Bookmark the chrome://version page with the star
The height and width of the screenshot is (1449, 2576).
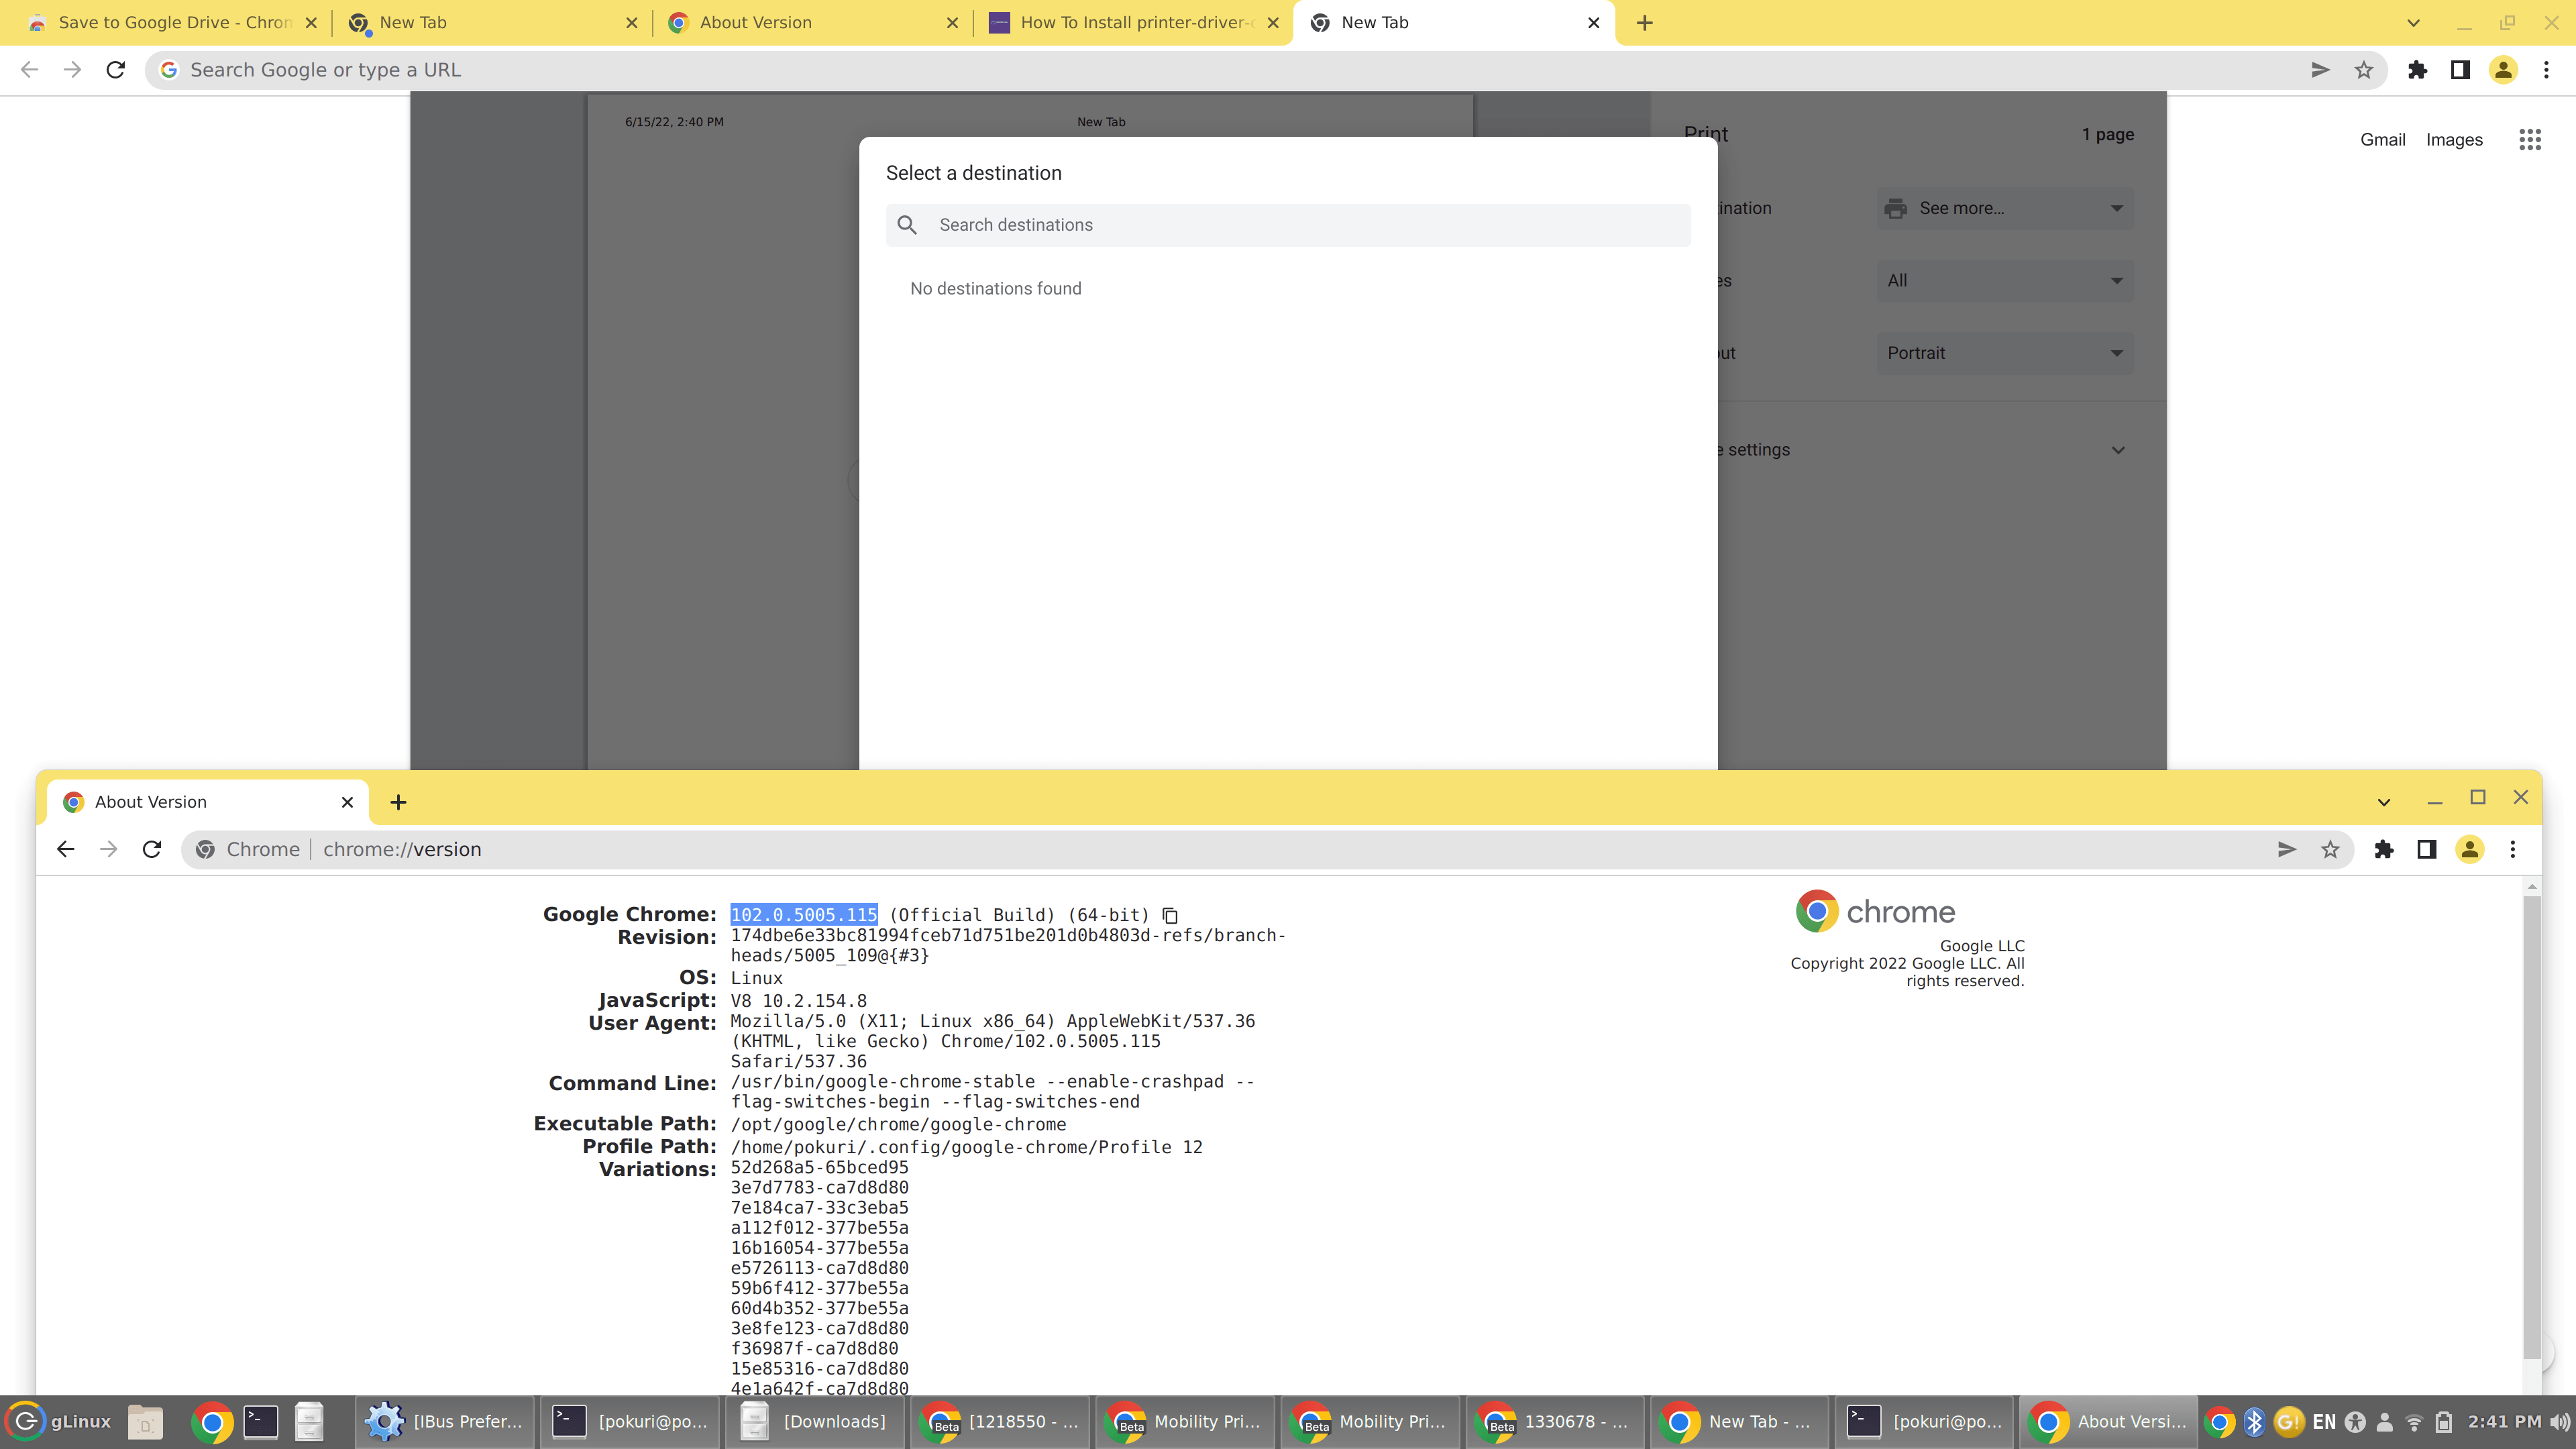click(2330, 849)
